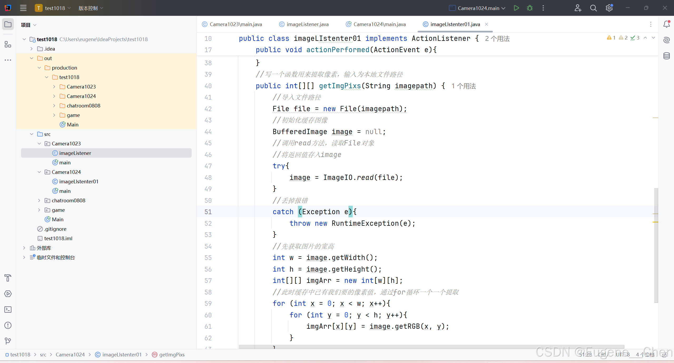Open the Structure tool window icon
Viewport: 674px width, 363px height.
pos(8,45)
